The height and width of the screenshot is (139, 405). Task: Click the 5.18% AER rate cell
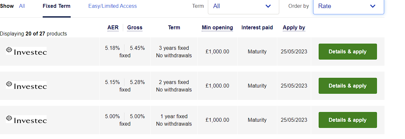[112, 48]
